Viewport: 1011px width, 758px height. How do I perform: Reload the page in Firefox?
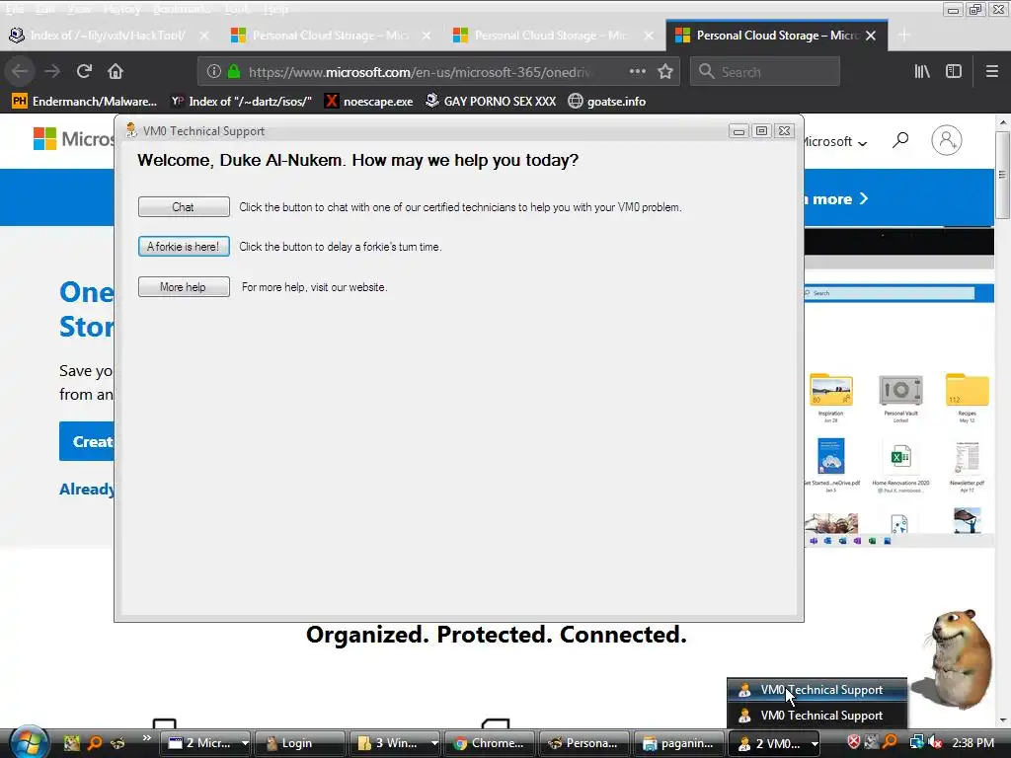(84, 71)
